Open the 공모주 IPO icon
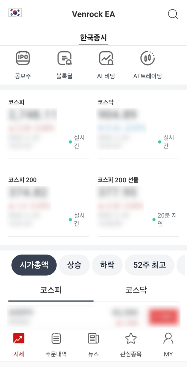187x367 pixels. coord(23,58)
